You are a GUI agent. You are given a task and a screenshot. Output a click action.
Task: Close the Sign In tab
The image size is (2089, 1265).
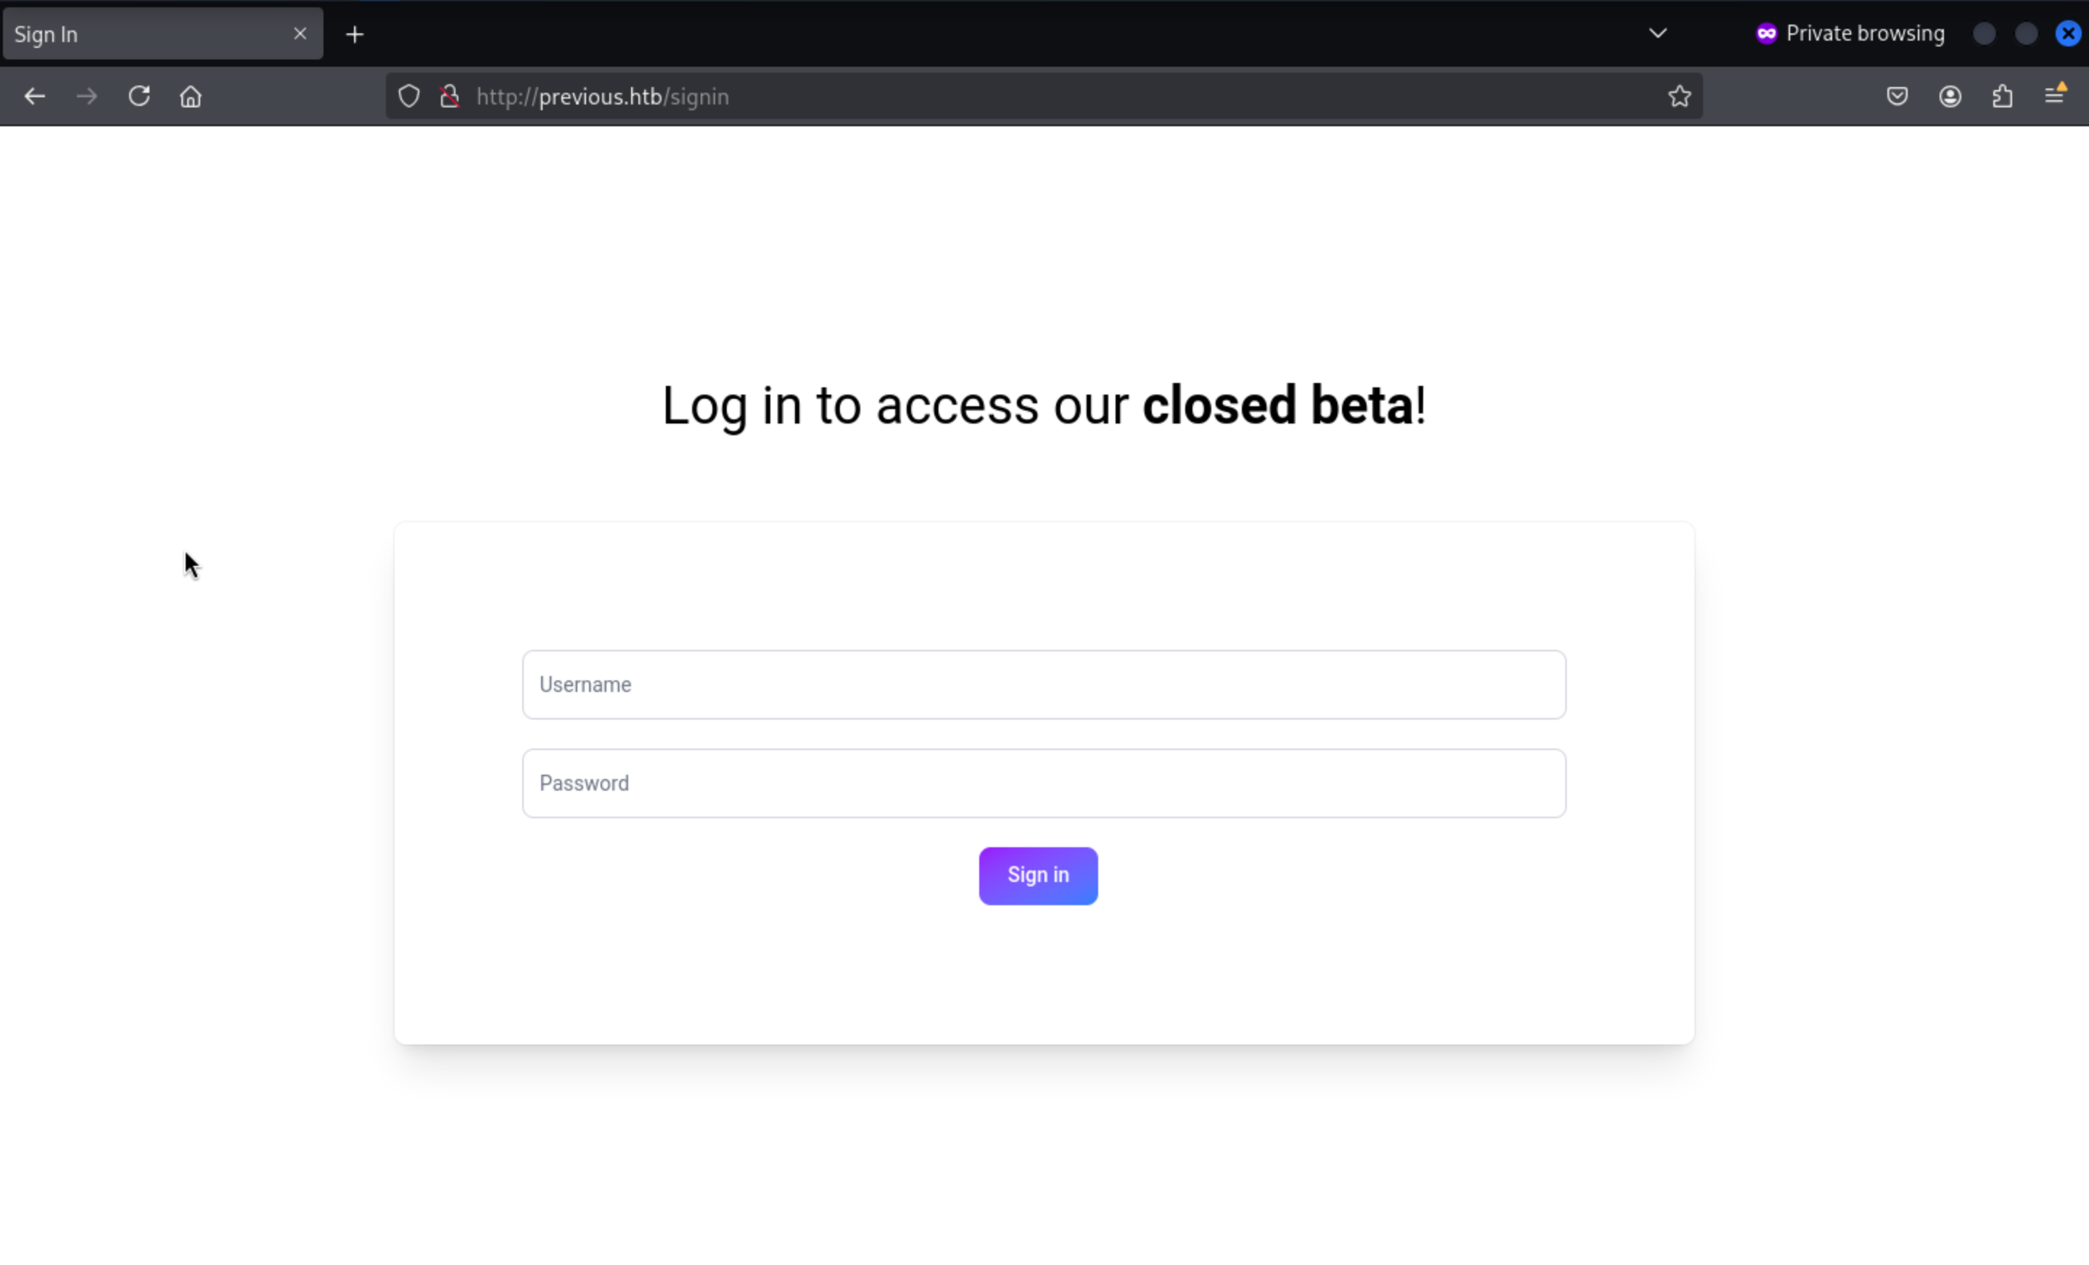point(300,34)
